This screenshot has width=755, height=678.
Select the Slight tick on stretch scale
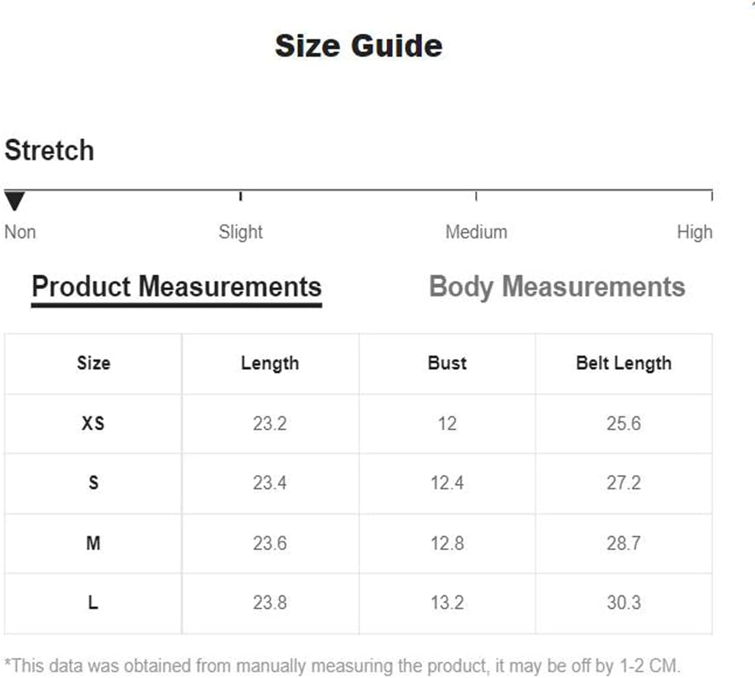click(240, 196)
